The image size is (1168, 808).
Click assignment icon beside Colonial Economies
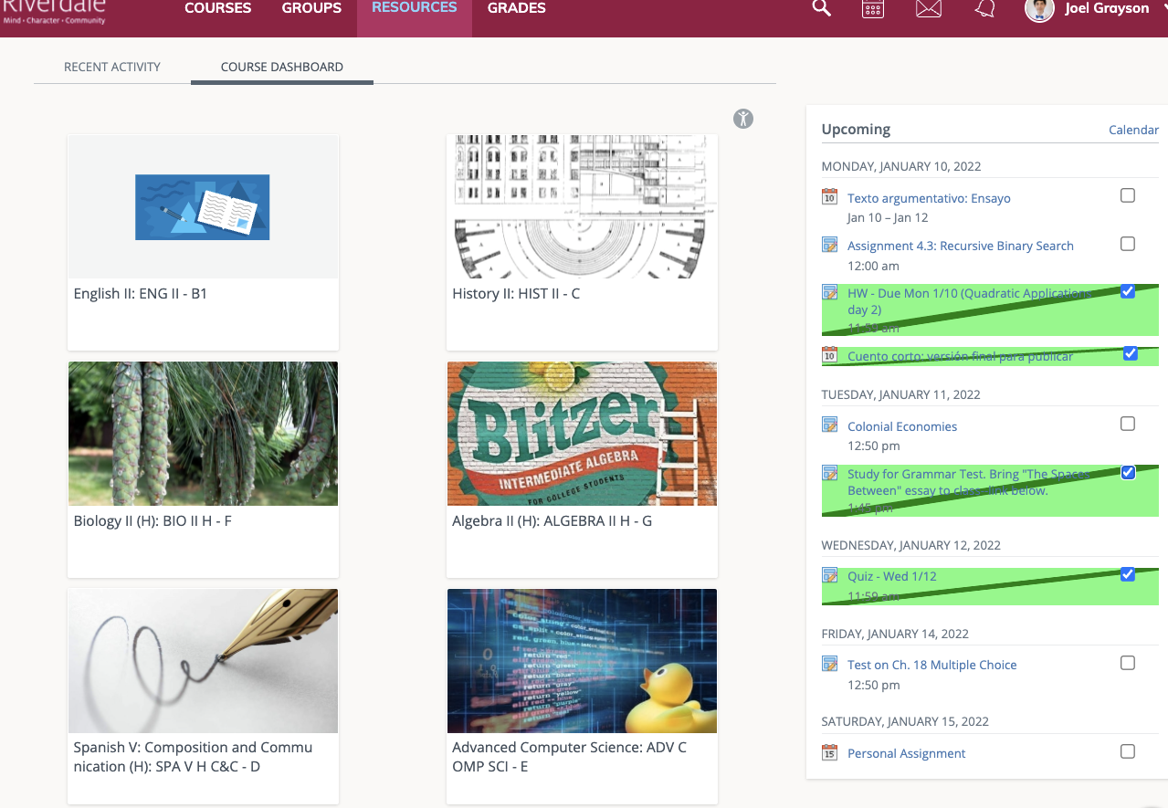pyautogui.click(x=829, y=425)
